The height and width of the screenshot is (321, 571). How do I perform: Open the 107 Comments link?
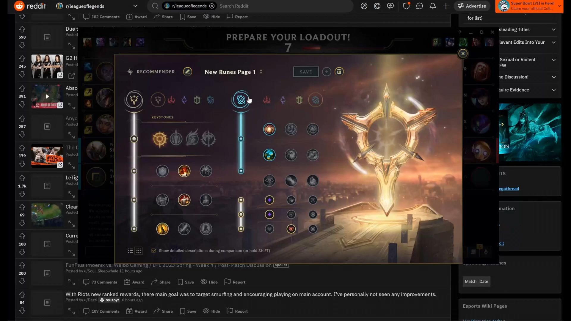point(101,311)
